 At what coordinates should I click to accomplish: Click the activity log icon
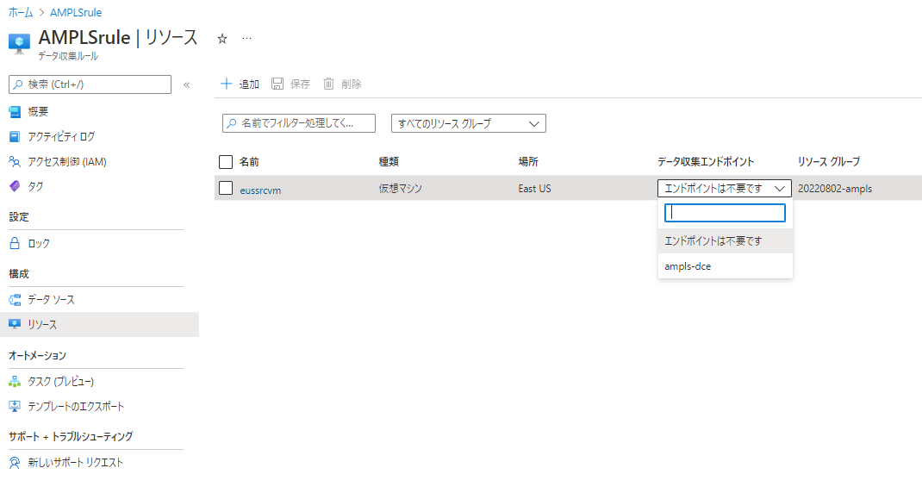15,136
